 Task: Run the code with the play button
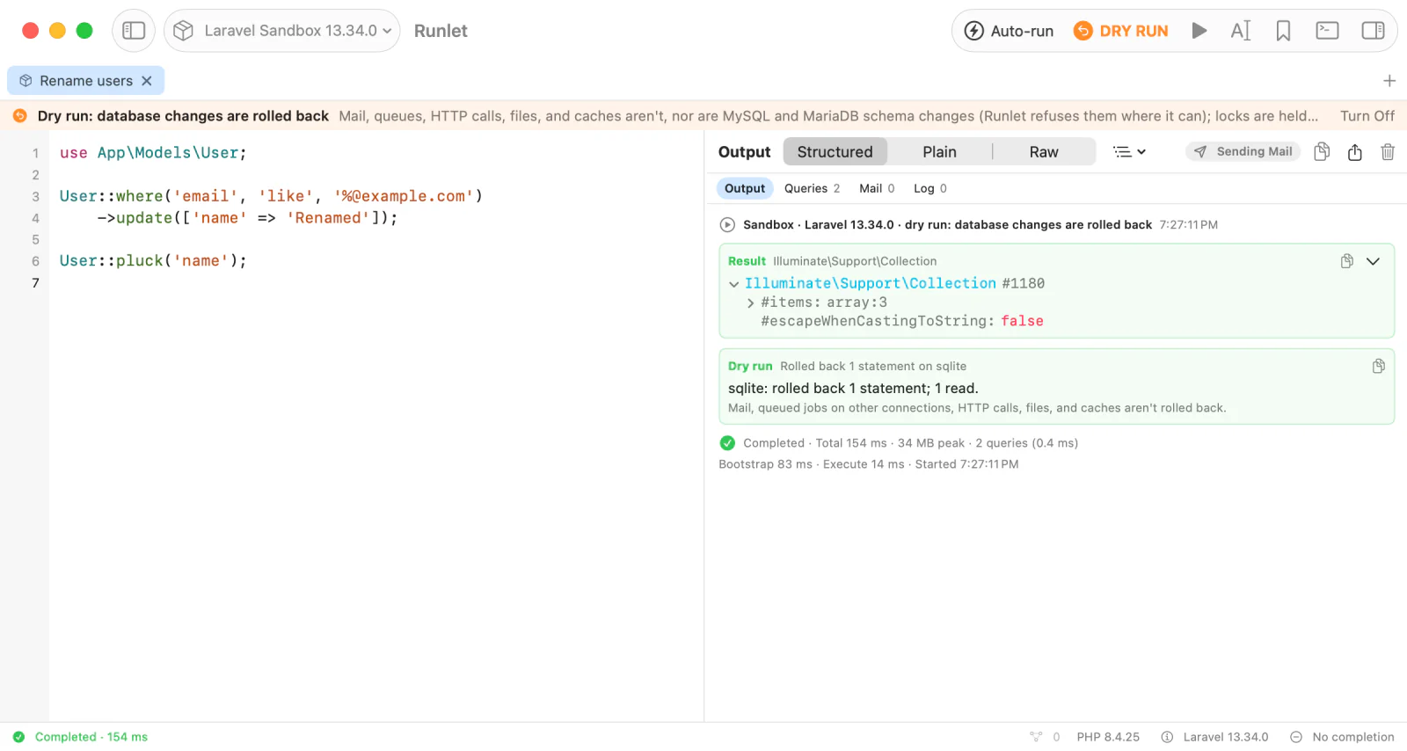click(1199, 31)
